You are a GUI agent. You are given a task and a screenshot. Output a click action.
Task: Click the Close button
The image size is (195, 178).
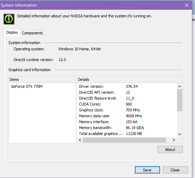click(175, 170)
